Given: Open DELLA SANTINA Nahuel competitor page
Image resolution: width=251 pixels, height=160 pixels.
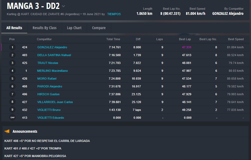Looking at the screenshot, I should (54, 55).
